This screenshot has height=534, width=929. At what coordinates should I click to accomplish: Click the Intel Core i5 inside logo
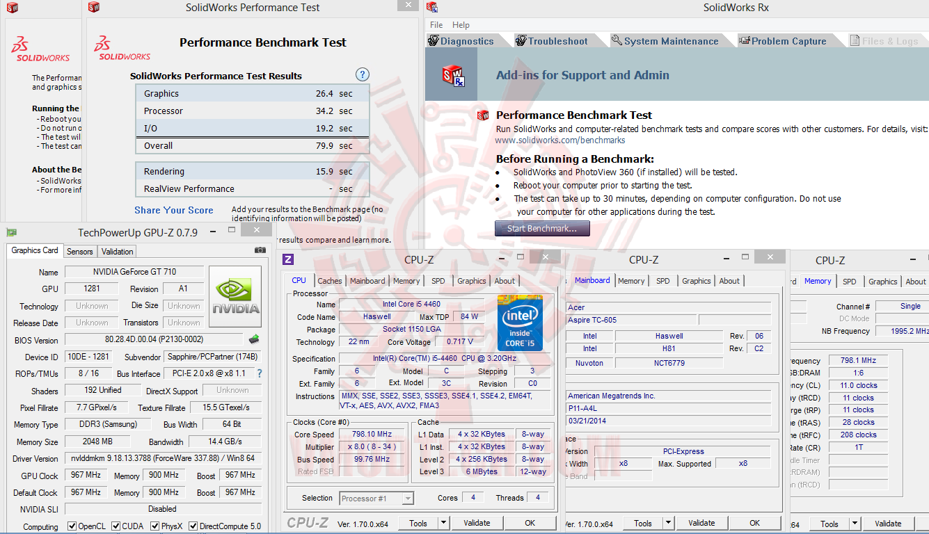pos(520,323)
